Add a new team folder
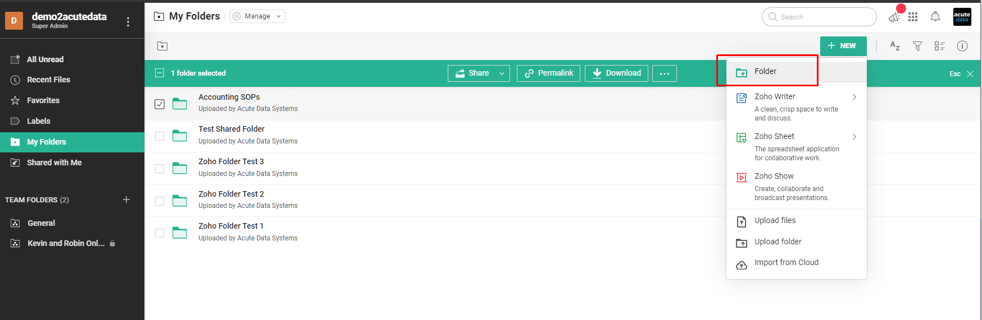The height and width of the screenshot is (320, 982). pyautogui.click(x=126, y=200)
